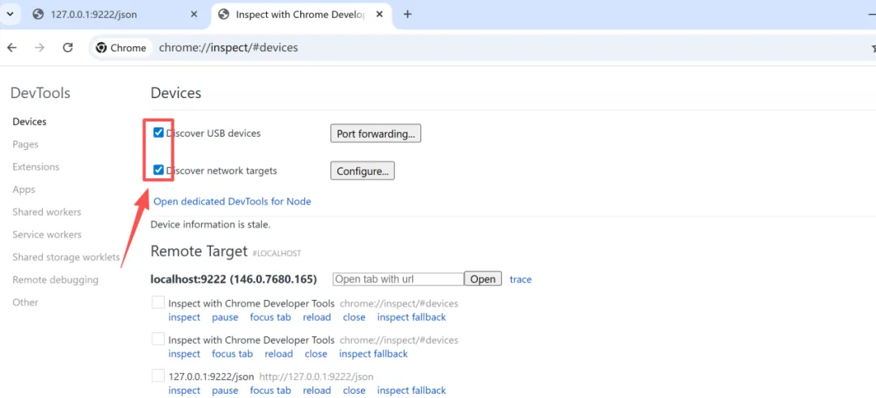
Task: Close the 127.0.0.1:9222/json browser tab
Action: [x=194, y=15]
